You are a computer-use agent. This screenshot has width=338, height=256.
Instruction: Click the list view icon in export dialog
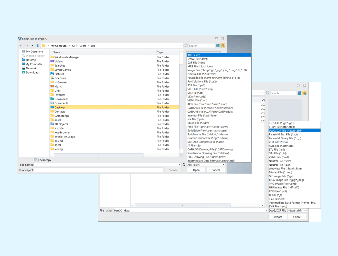[299, 93]
